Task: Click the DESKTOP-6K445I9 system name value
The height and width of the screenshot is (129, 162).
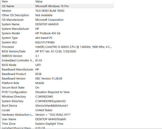Action: coord(47,24)
